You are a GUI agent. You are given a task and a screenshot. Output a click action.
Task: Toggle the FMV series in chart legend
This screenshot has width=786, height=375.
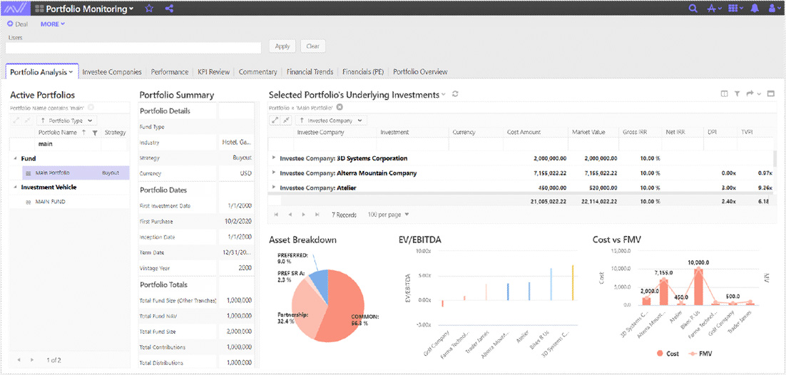point(701,354)
